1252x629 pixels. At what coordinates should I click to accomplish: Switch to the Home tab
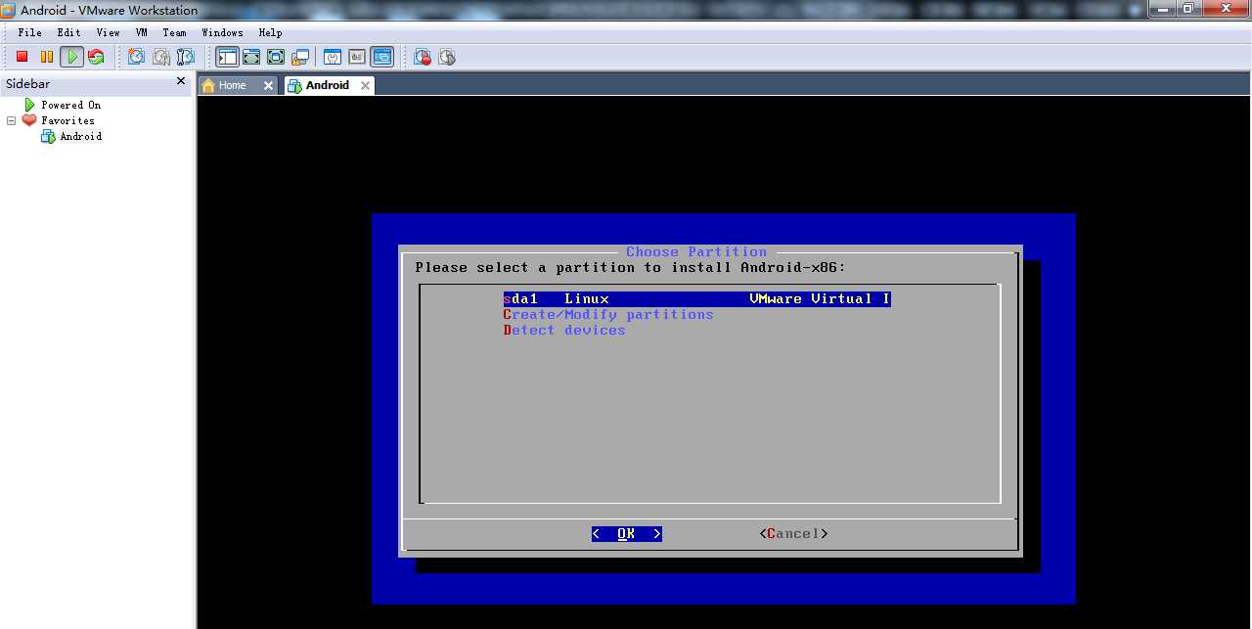pos(232,85)
